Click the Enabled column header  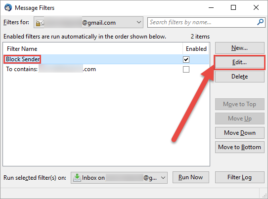coord(196,49)
